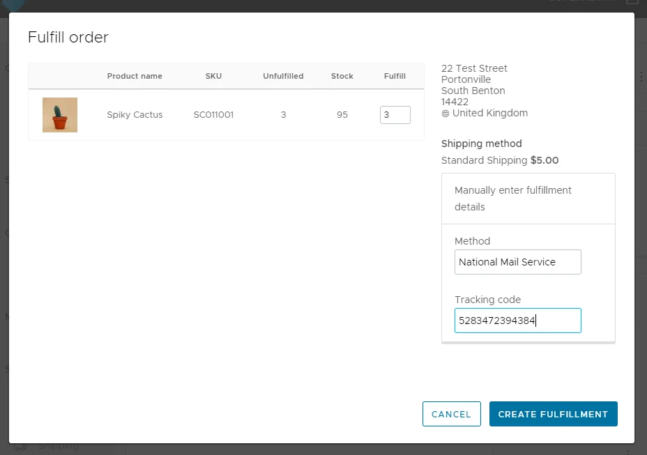The width and height of the screenshot is (647, 455).
Task: Click the Fulfill column header
Action: [395, 76]
